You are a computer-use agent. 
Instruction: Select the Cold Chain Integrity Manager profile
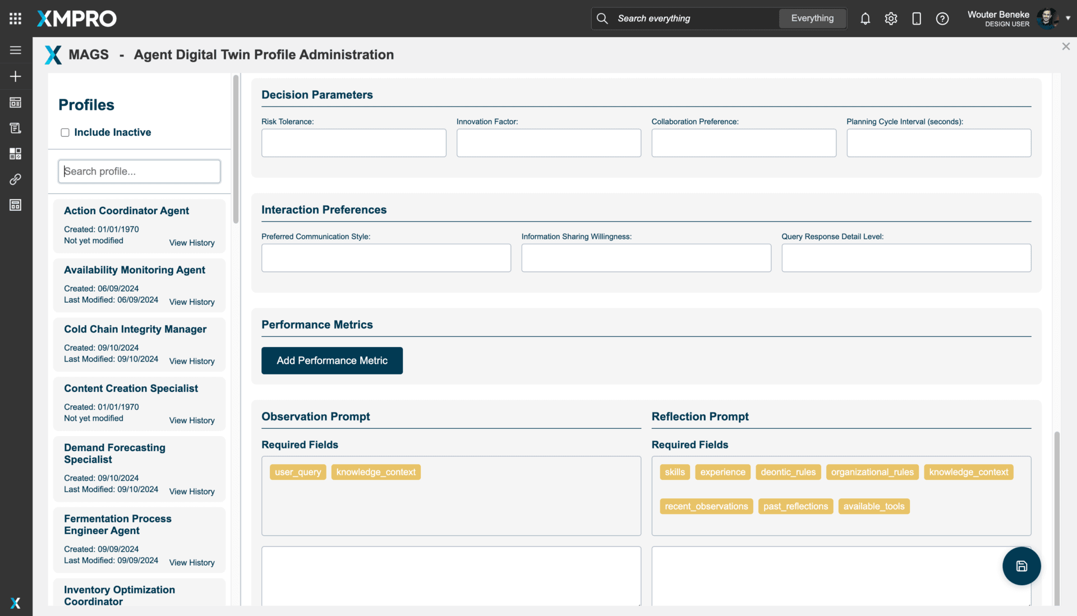pyautogui.click(x=135, y=330)
